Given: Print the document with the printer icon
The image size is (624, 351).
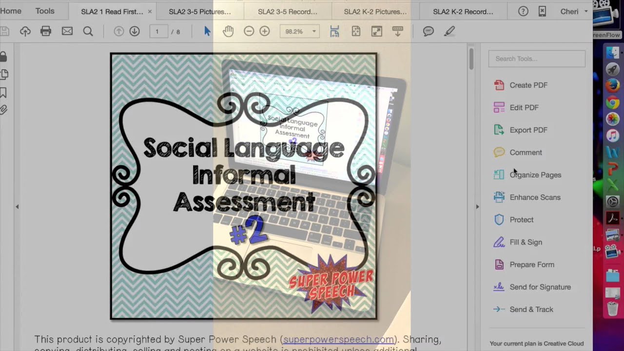Looking at the screenshot, I should pyautogui.click(x=46, y=31).
